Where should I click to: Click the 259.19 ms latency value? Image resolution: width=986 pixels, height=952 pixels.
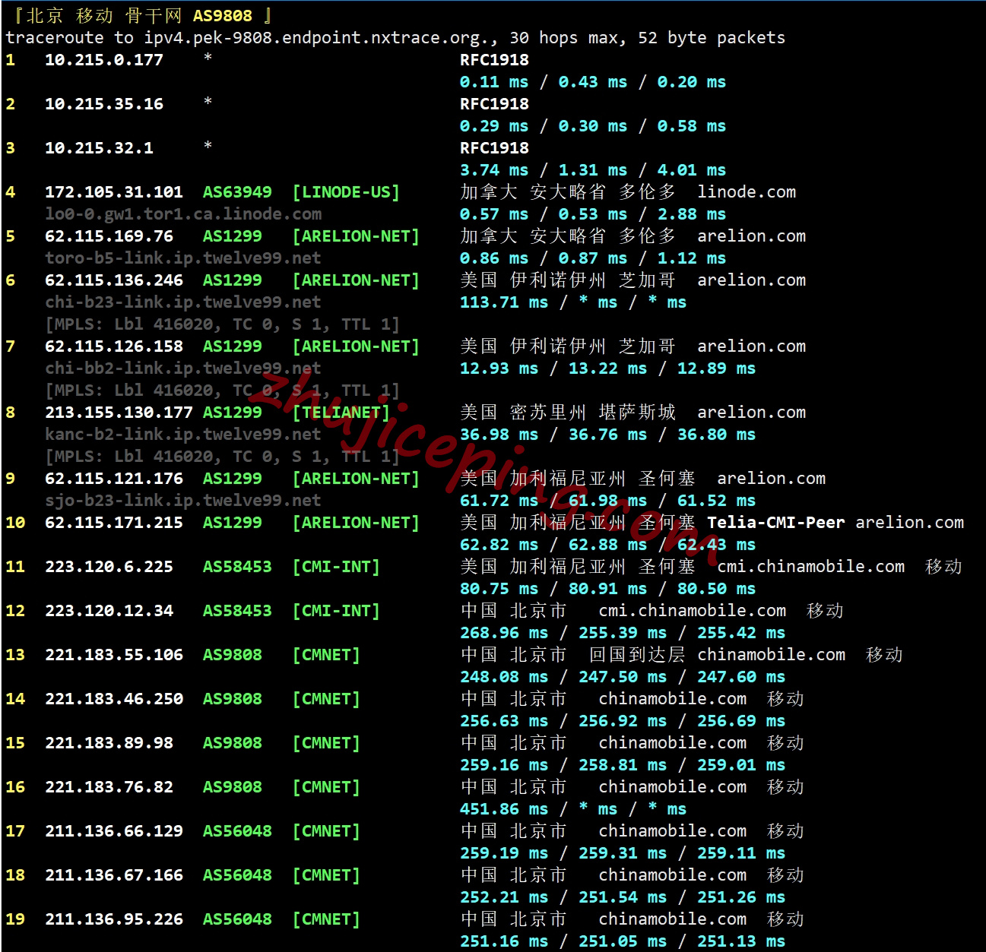(504, 853)
